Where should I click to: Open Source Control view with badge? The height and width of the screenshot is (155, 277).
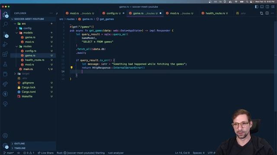5,34
